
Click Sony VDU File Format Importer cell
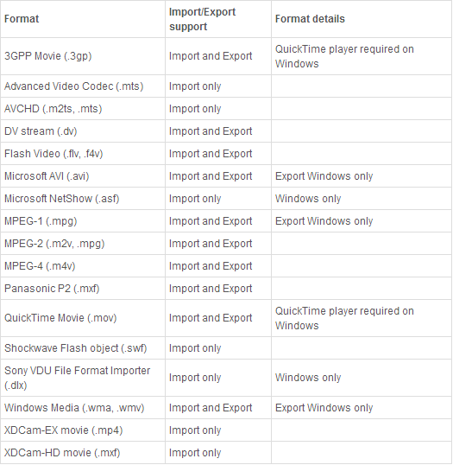(x=83, y=378)
